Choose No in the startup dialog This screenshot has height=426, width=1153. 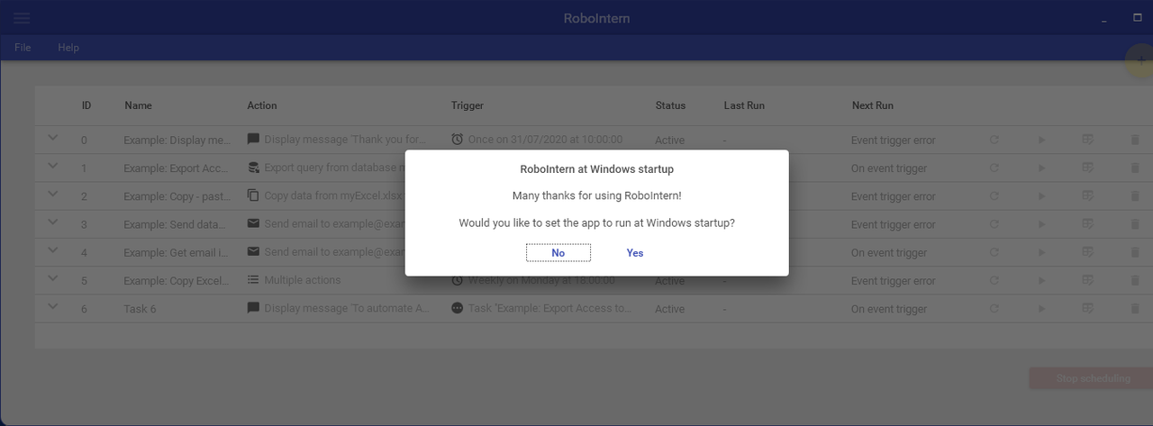pyautogui.click(x=558, y=253)
